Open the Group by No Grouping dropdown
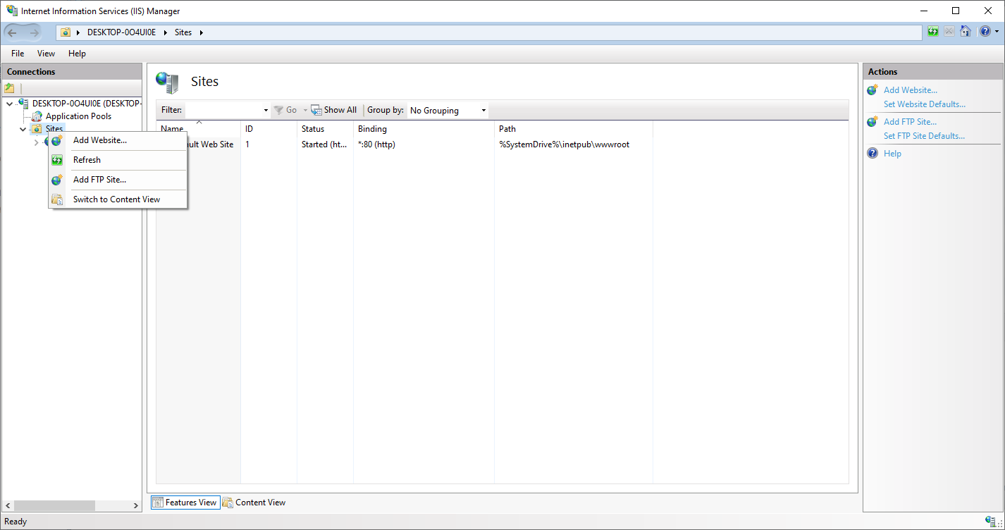 pyautogui.click(x=448, y=111)
